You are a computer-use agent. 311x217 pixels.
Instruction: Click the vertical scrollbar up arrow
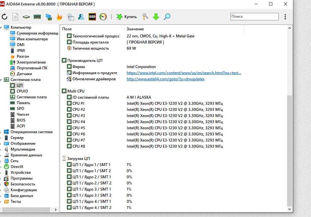coord(289,28)
